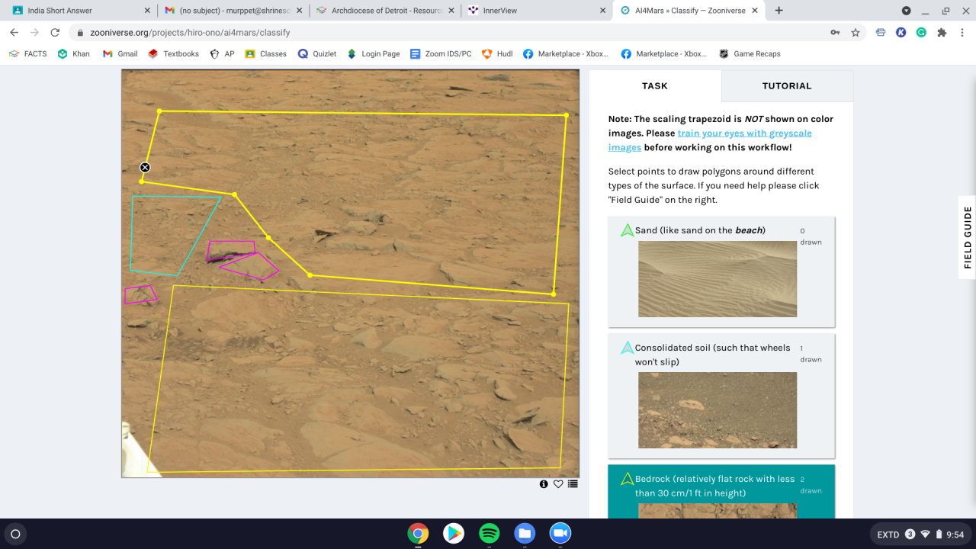
Task: Open Classes bookmark
Action: (x=266, y=54)
